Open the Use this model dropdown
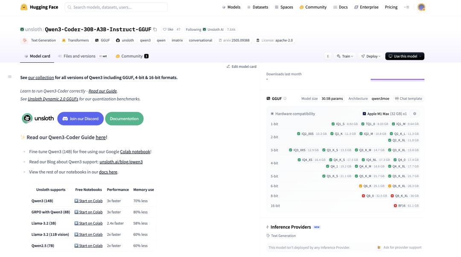The width and height of the screenshot is (461, 257). [405, 56]
